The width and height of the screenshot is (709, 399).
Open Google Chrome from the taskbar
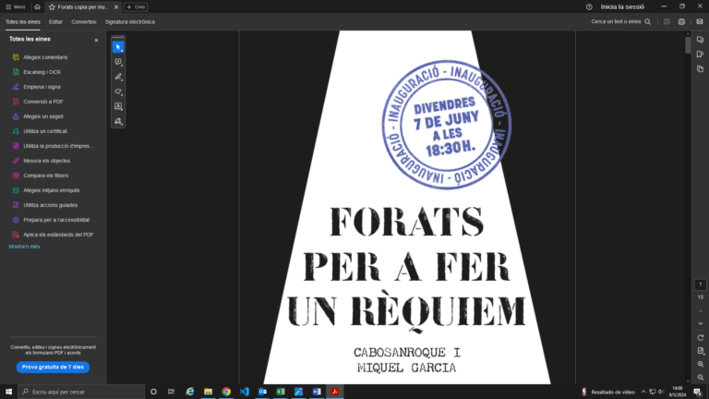point(226,392)
